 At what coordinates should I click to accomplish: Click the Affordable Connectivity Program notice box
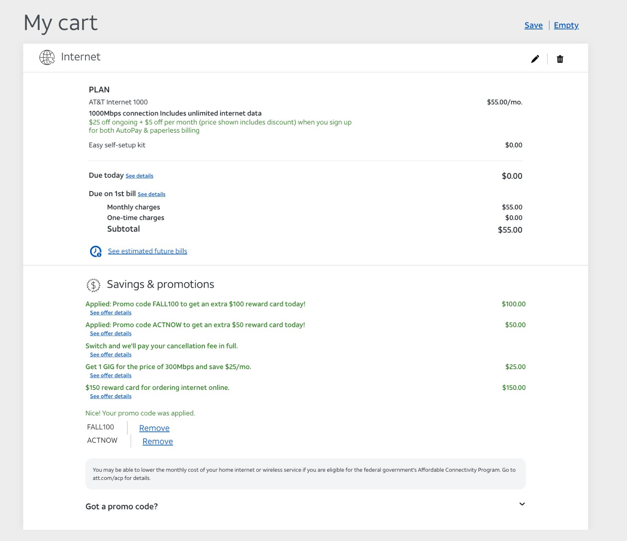point(305,474)
